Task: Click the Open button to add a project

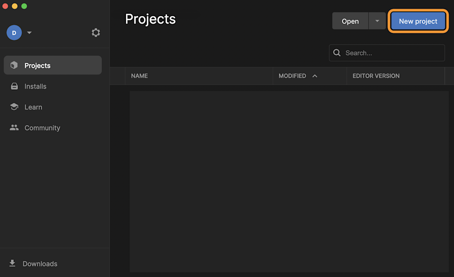Action: pyautogui.click(x=350, y=21)
